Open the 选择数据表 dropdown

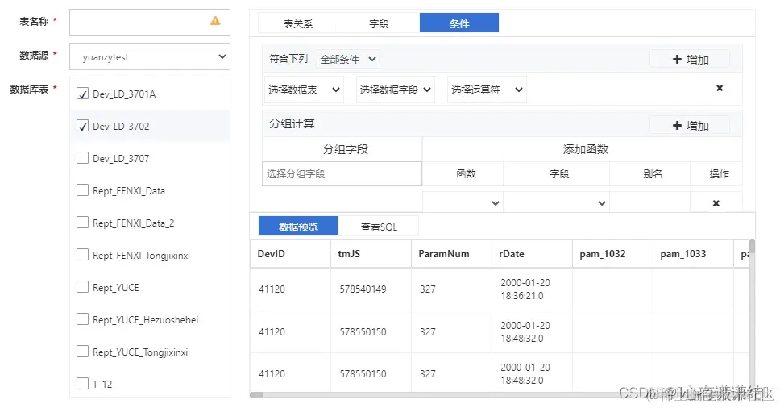[x=304, y=90]
